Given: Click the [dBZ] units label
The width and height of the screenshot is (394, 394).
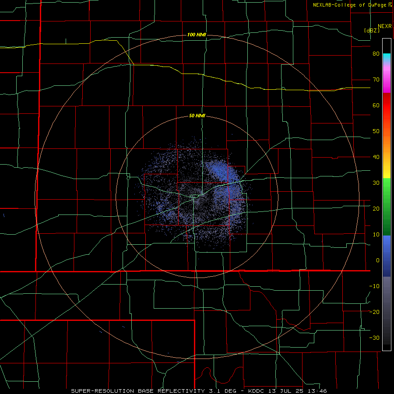Looking at the screenshot, I should (372, 30).
